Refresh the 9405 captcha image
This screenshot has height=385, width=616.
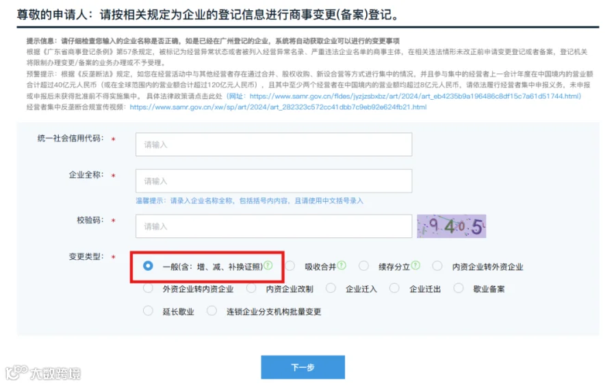tap(452, 226)
